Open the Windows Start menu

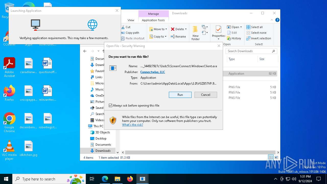pyautogui.click(x=6, y=179)
